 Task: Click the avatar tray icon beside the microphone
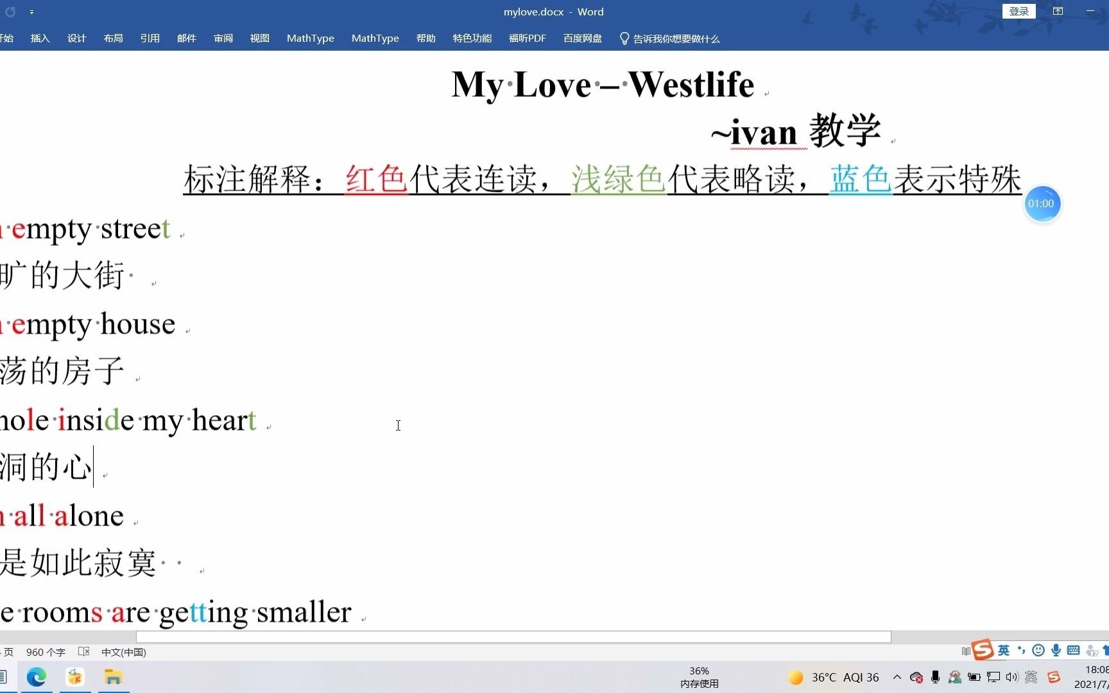coord(955,677)
